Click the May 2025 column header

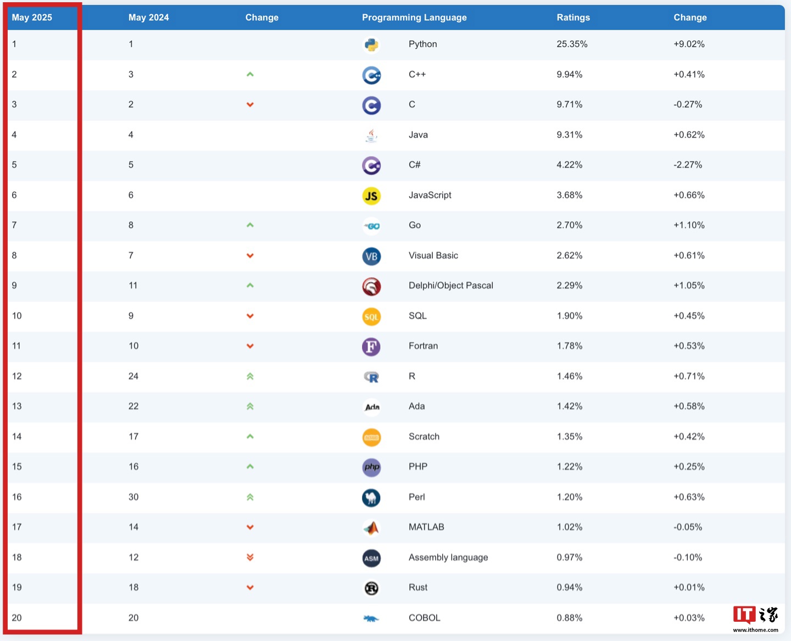32,18
